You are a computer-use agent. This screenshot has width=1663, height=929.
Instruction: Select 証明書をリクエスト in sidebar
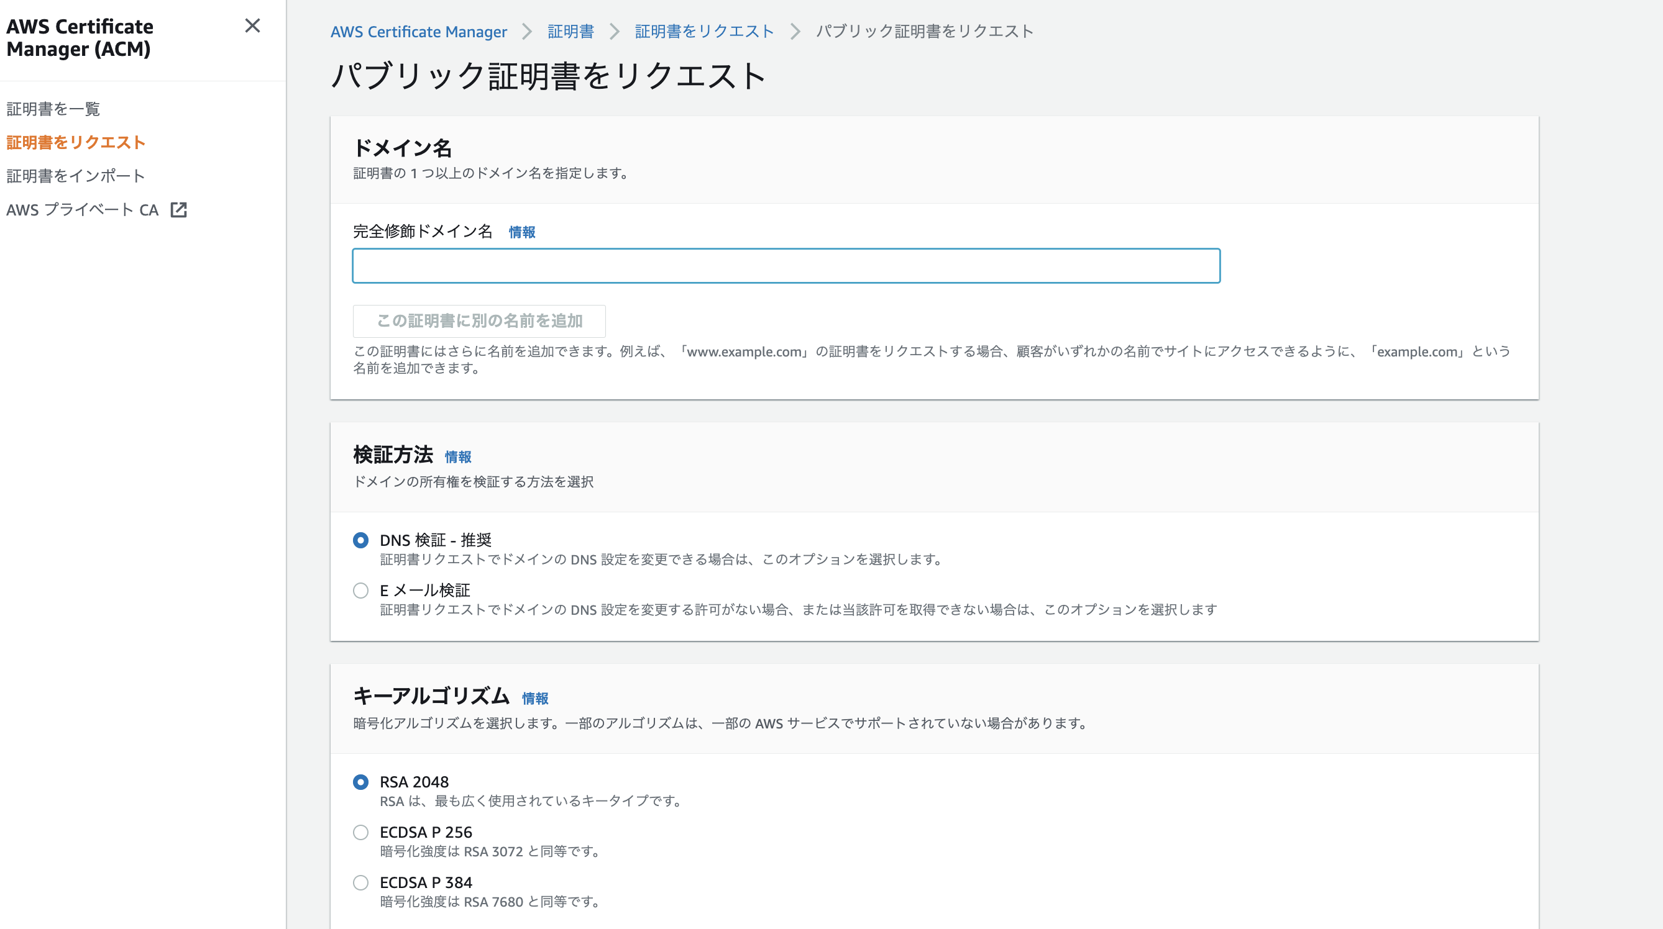[x=76, y=143]
